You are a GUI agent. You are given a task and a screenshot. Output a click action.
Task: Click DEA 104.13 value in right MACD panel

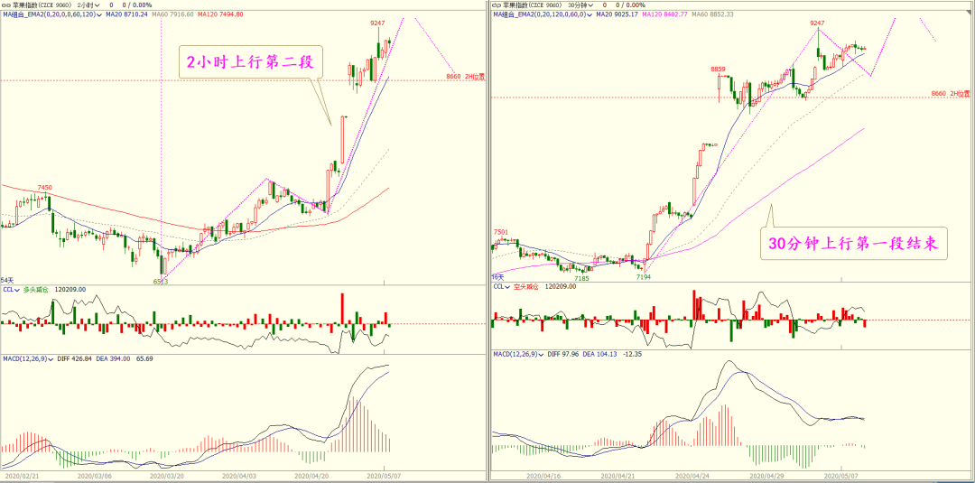(600, 354)
